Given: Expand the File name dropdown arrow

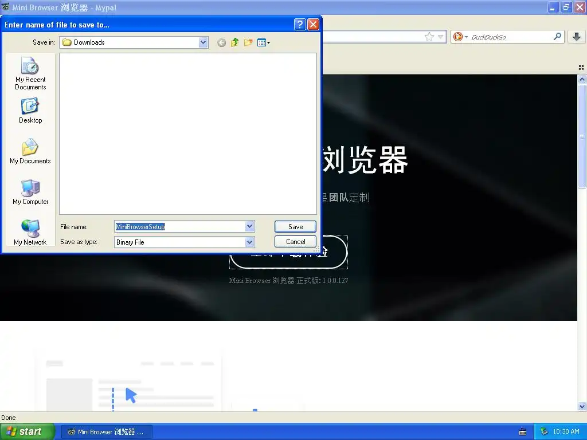Looking at the screenshot, I should pyautogui.click(x=250, y=226).
